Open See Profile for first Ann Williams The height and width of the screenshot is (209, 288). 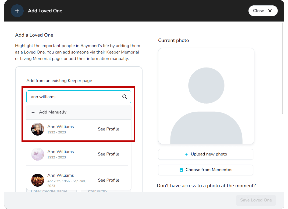(108, 129)
